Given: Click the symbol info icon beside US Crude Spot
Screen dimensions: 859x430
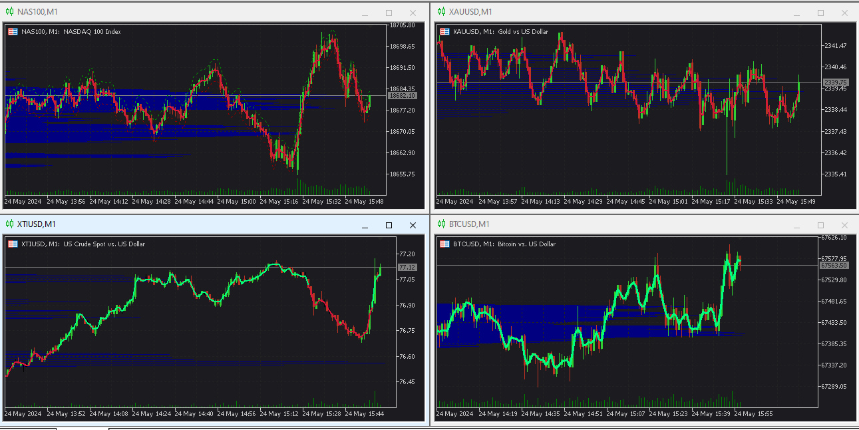Looking at the screenshot, I should pos(13,244).
